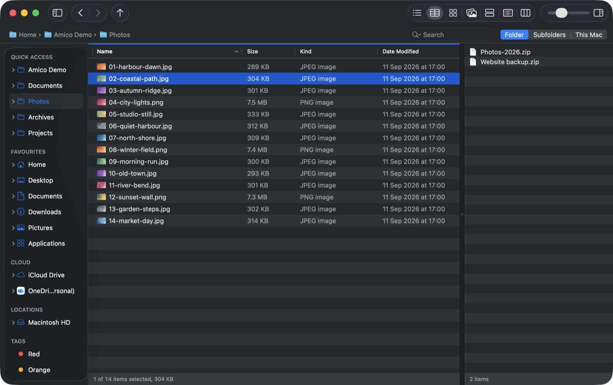The width and height of the screenshot is (613, 385).
Task: Expand Quick Access Documents folder
Action: pos(13,85)
